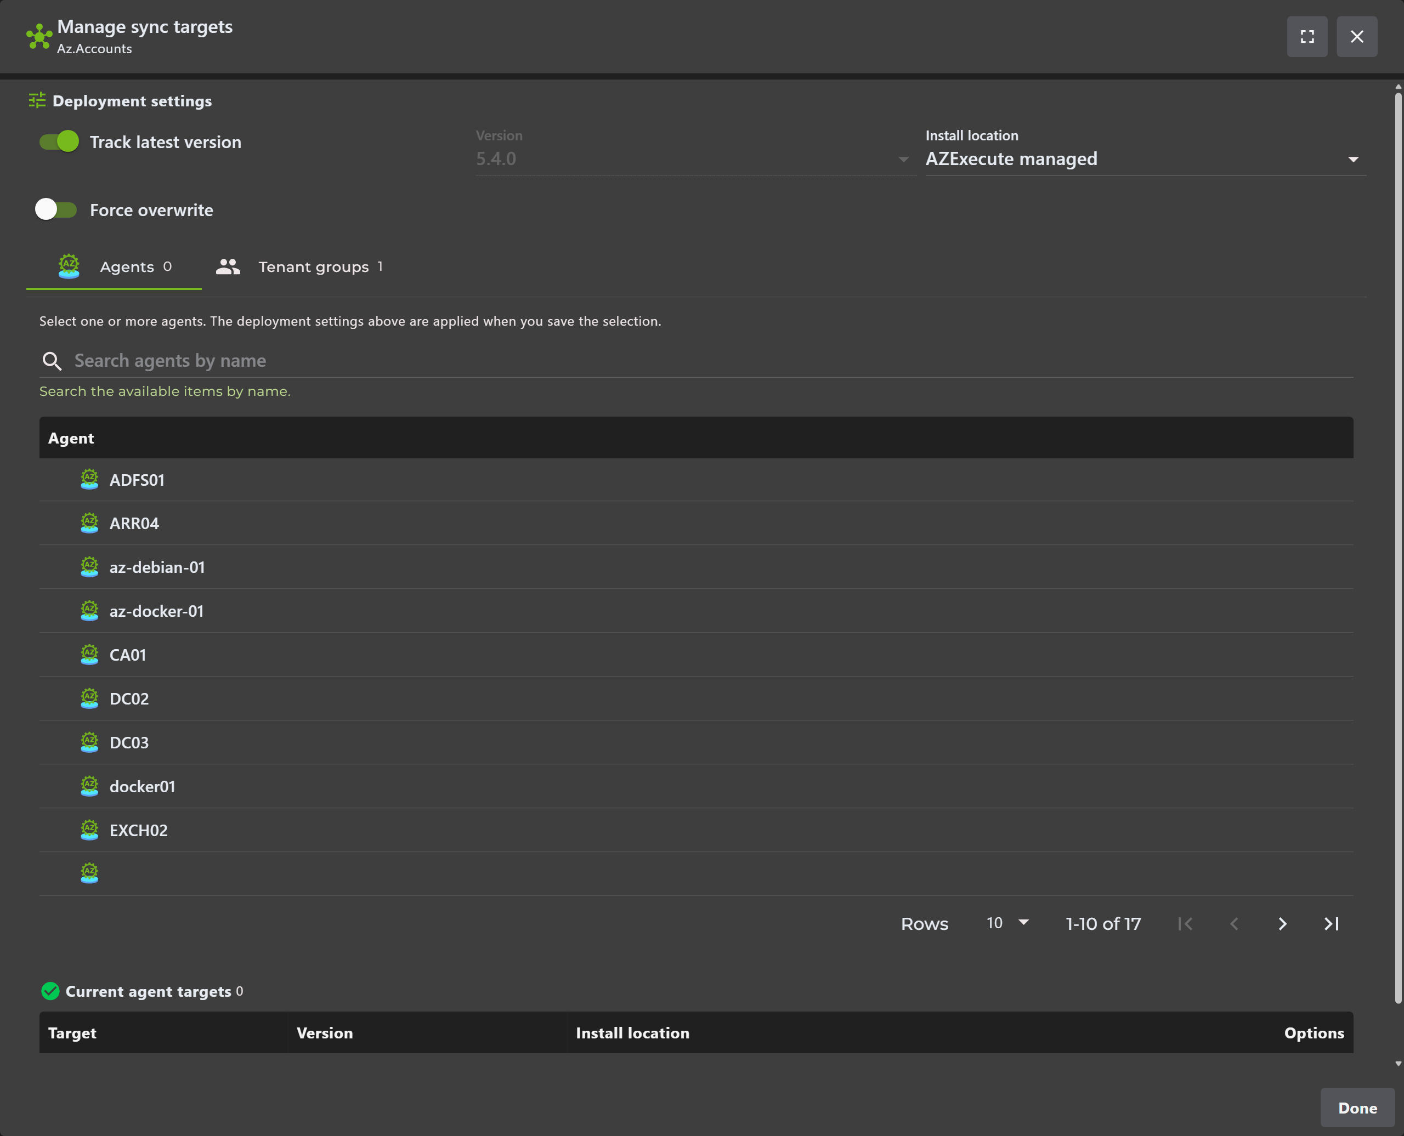Enable the Force overwrite switch
Screen dimensions: 1404x1136
tap(56, 209)
